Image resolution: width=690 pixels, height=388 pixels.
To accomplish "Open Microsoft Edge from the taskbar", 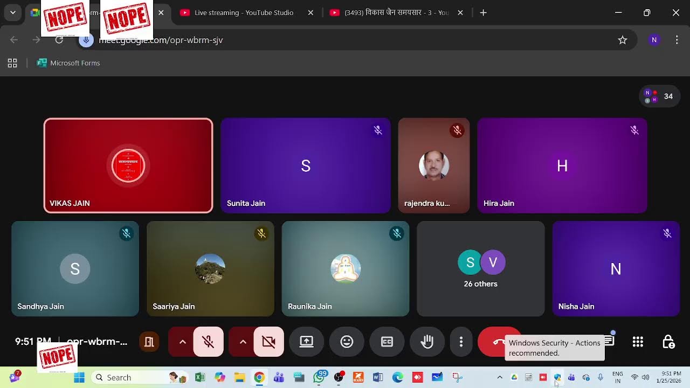I will point(397,377).
